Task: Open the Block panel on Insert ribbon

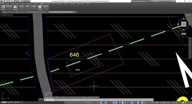Action: [3, 8]
